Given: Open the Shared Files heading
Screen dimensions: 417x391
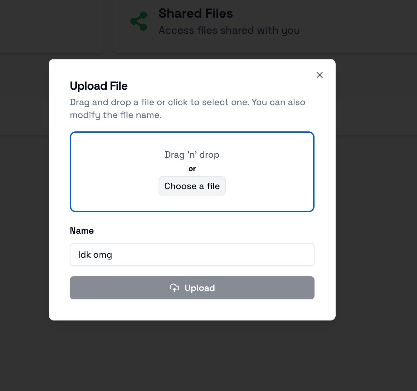Looking at the screenshot, I should [196, 13].
